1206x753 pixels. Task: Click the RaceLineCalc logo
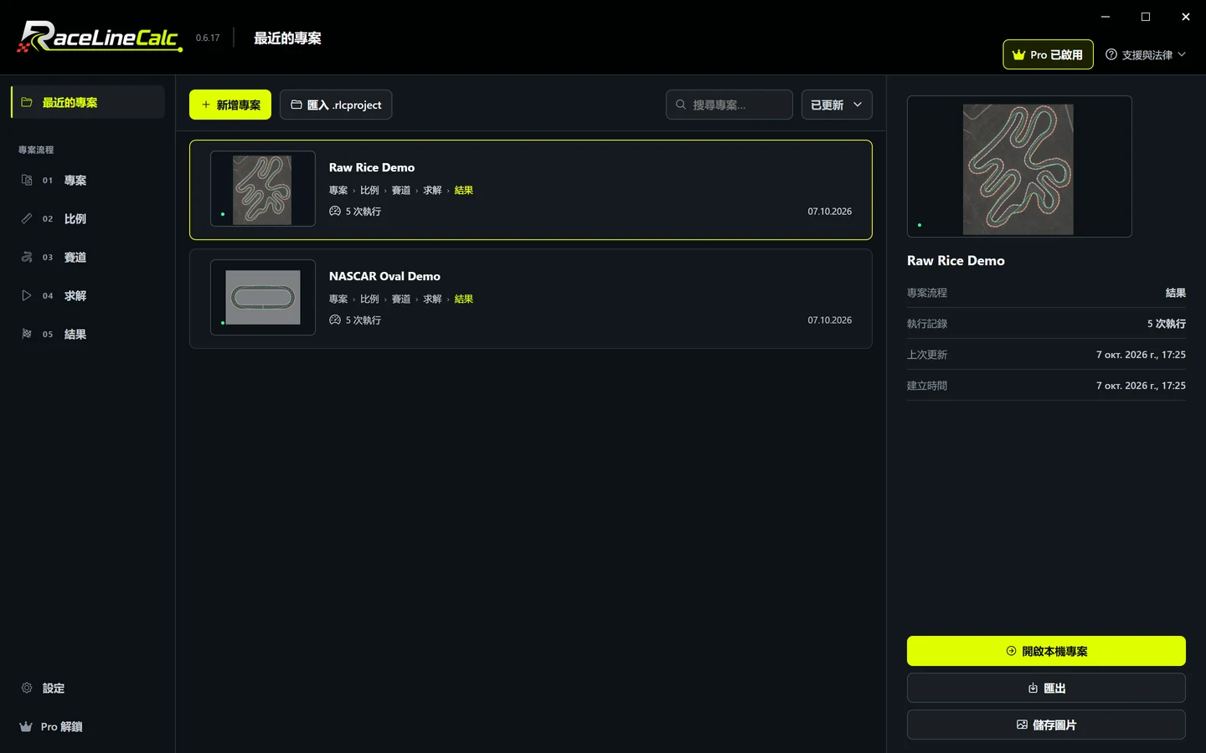click(99, 37)
